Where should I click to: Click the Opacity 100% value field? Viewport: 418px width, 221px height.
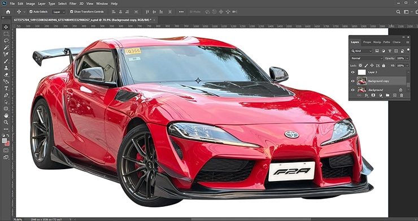[400, 58]
